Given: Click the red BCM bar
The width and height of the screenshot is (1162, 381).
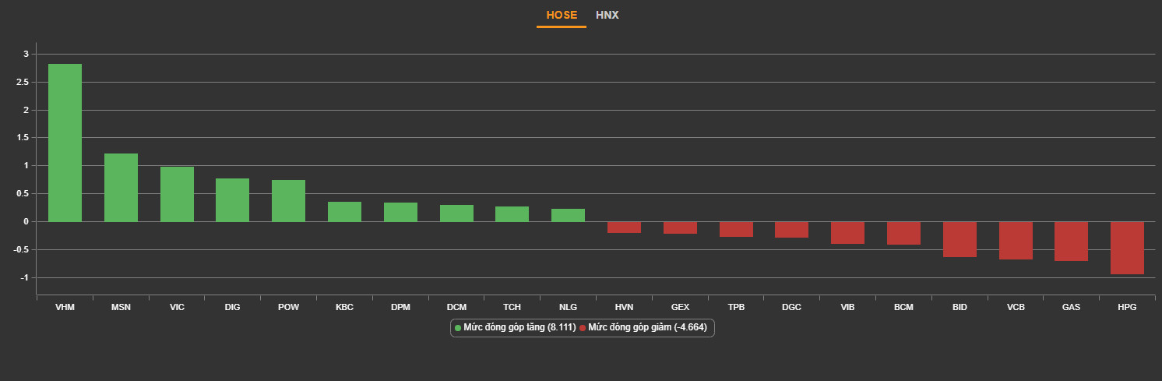Looking at the screenshot, I should point(903,233).
